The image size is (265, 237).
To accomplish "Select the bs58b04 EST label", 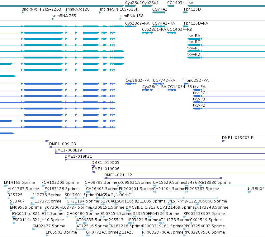I will (x=256, y=189).
